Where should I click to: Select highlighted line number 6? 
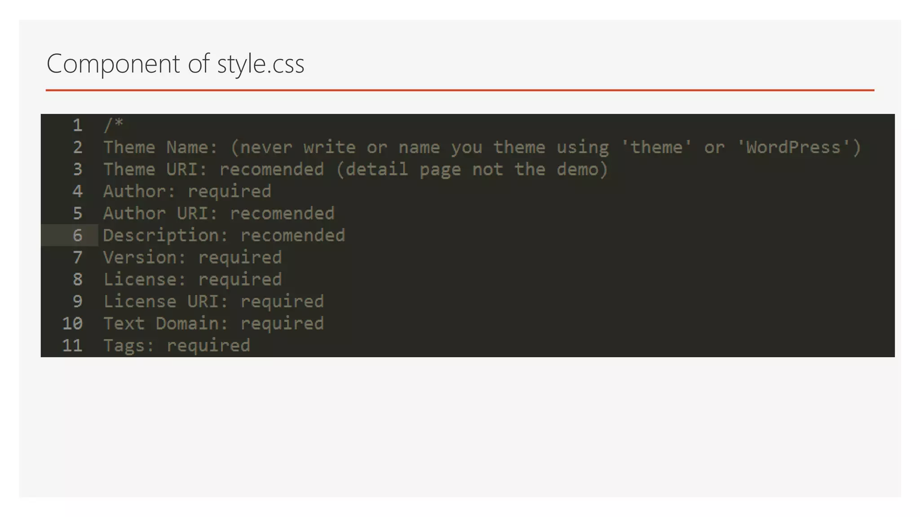(78, 235)
